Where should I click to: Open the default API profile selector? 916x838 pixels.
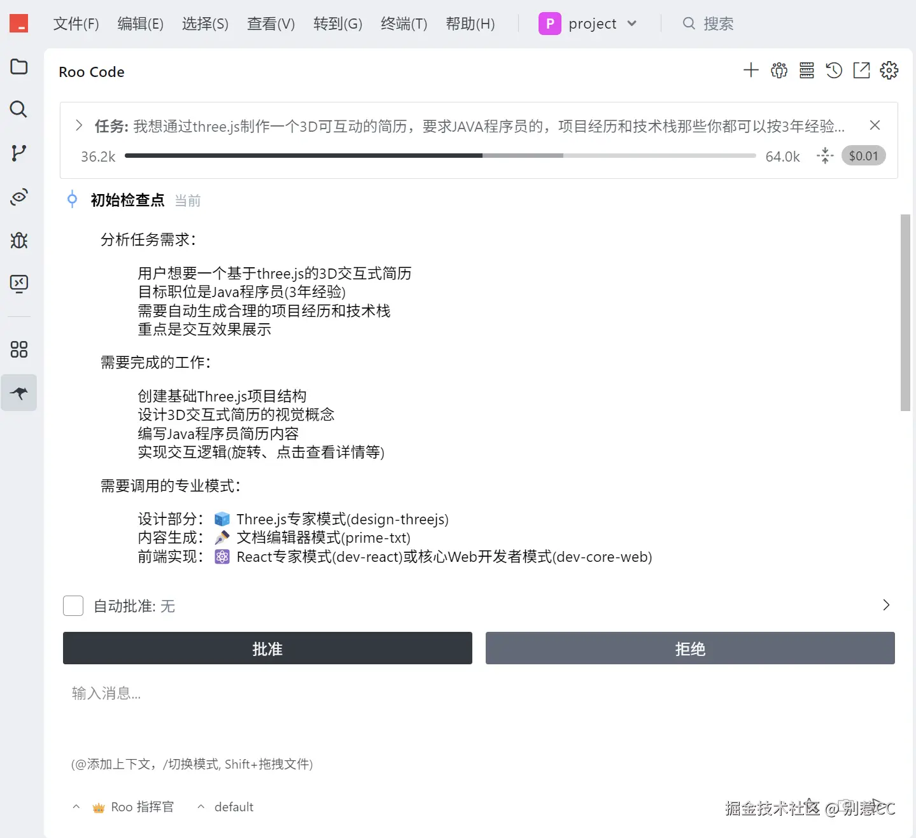click(225, 807)
